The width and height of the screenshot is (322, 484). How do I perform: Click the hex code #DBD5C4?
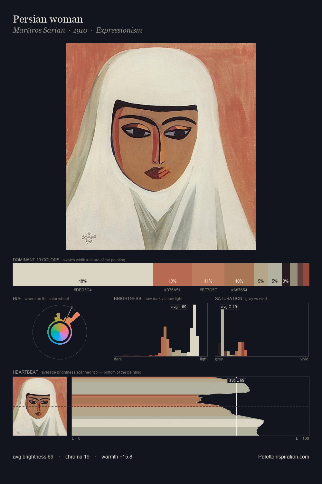click(x=83, y=290)
